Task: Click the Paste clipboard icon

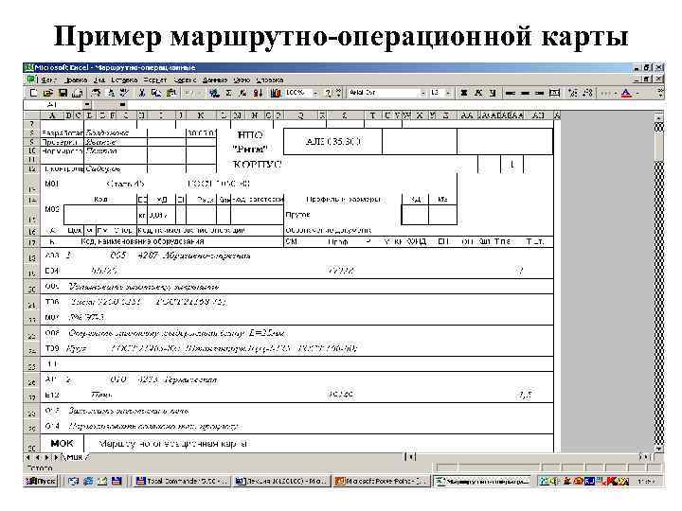Action: [x=171, y=93]
